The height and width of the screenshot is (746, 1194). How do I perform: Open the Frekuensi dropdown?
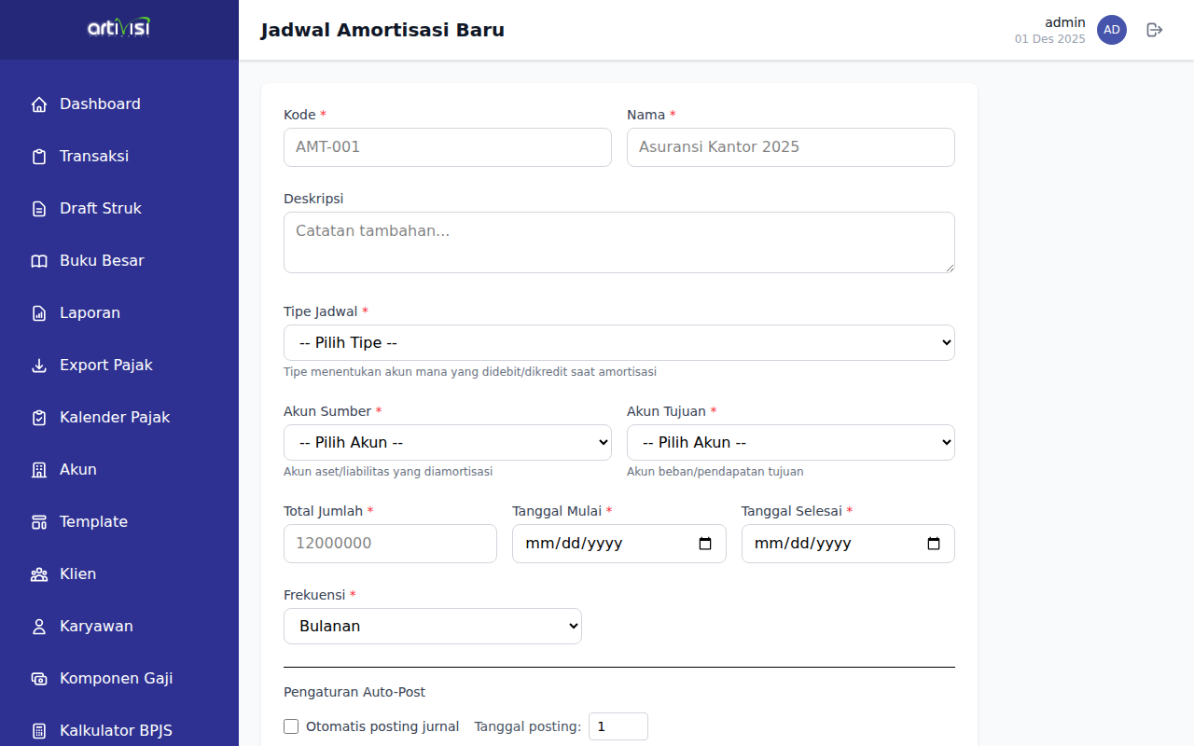432,626
